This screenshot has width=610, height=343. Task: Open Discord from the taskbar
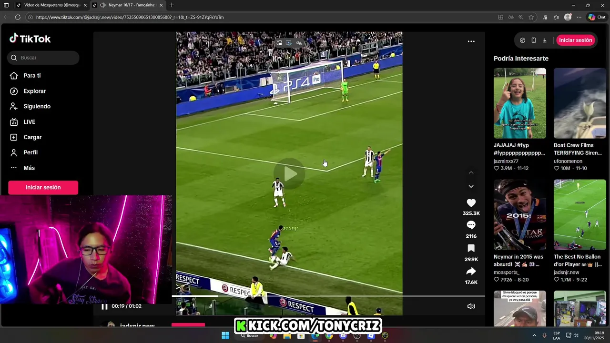click(343, 335)
